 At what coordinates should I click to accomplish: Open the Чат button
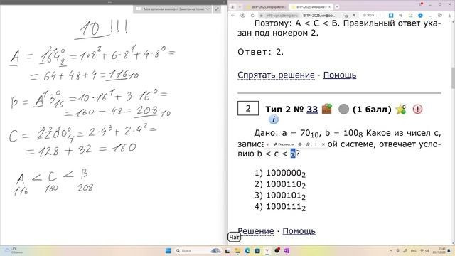point(234,237)
